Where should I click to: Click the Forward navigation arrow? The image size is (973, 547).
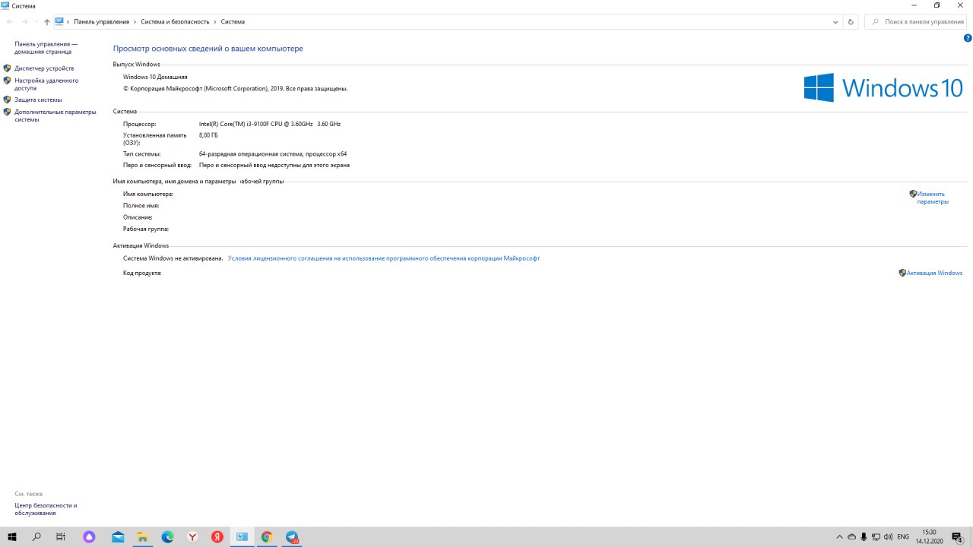pos(24,22)
